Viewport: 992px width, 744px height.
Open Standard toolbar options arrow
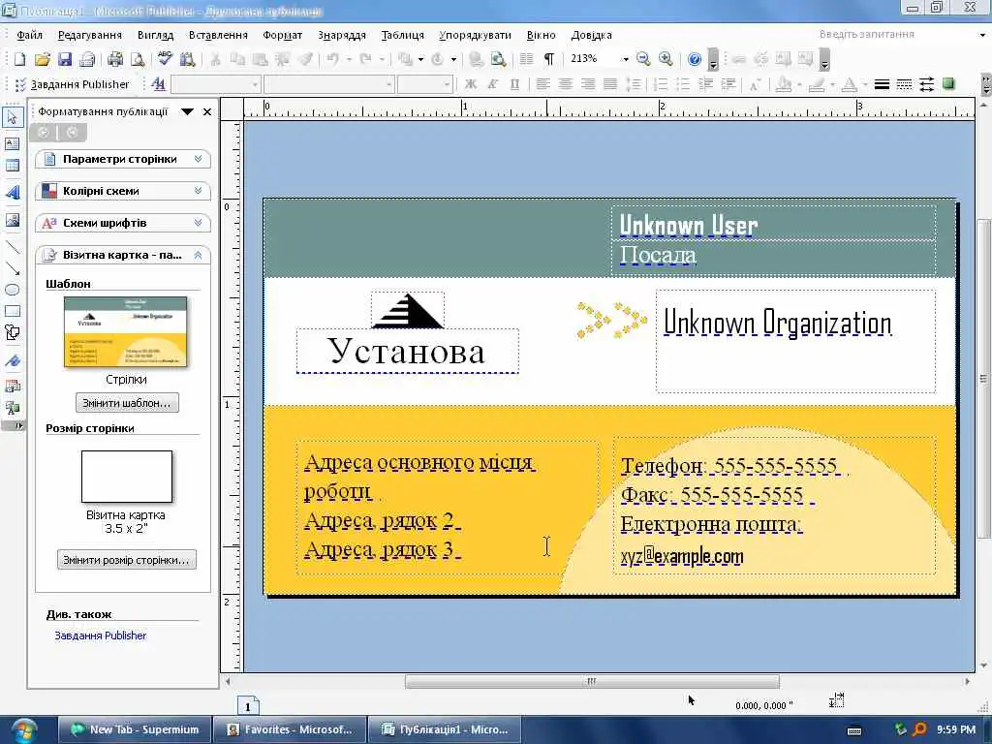[x=713, y=60]
